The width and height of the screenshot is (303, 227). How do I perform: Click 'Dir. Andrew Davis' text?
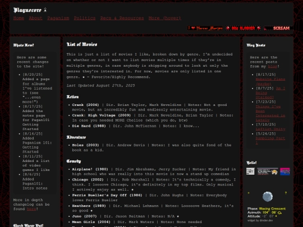pyautogui.click(x=126, y=145)
